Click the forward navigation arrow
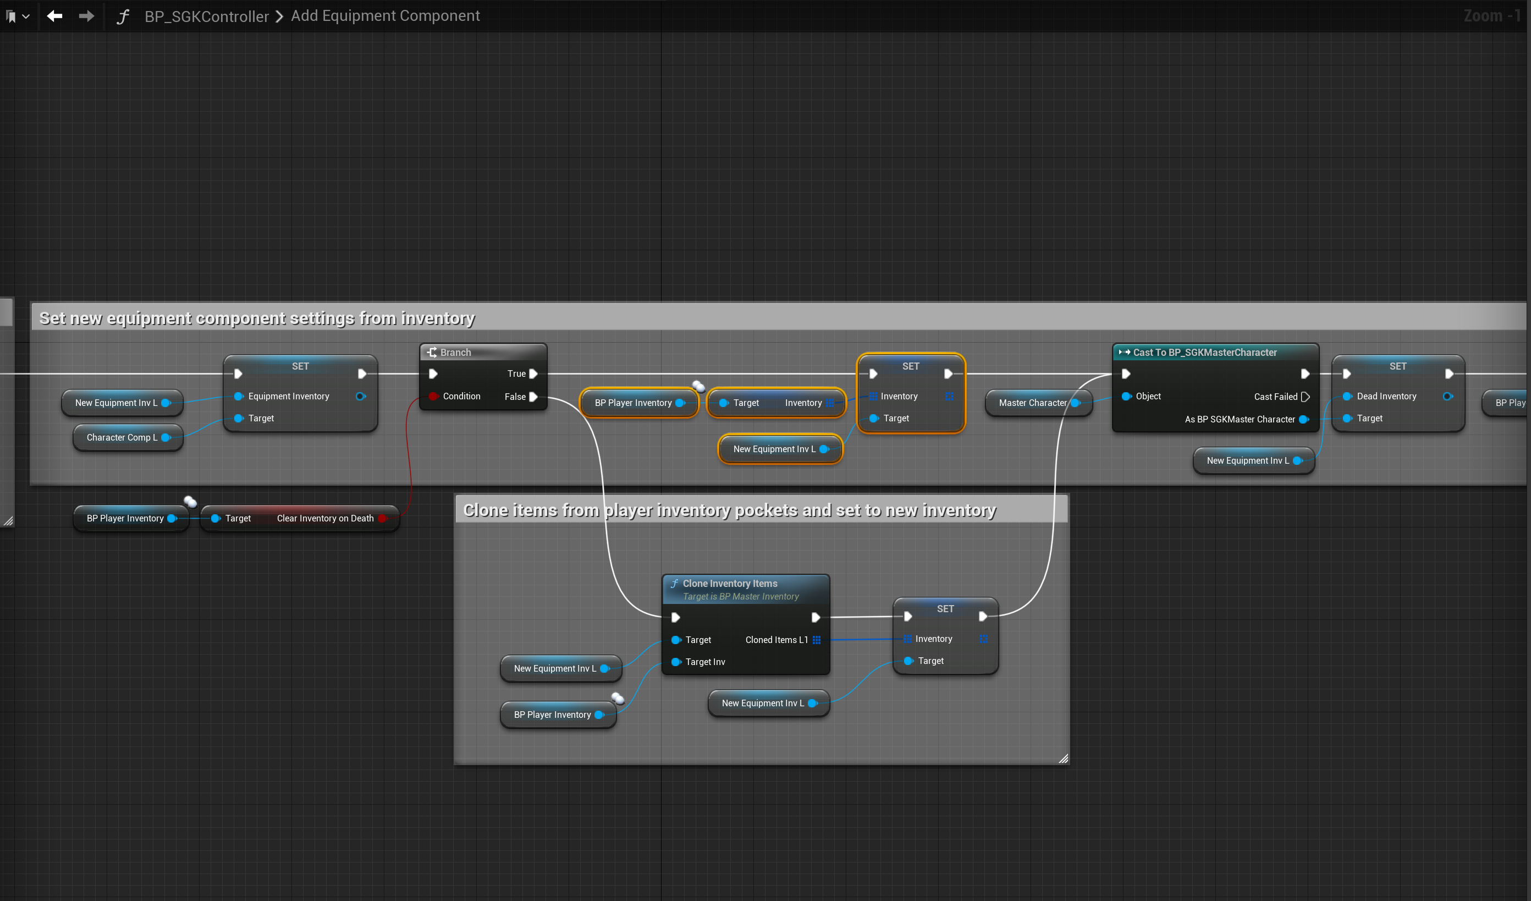The height and width of the screenshot is (901, 1531). coord(87,16)
